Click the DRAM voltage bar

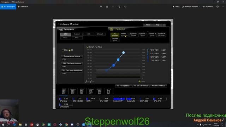click(x=93, y=99)
